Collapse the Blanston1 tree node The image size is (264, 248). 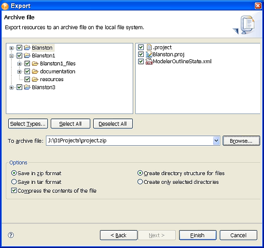click(12, 56)
